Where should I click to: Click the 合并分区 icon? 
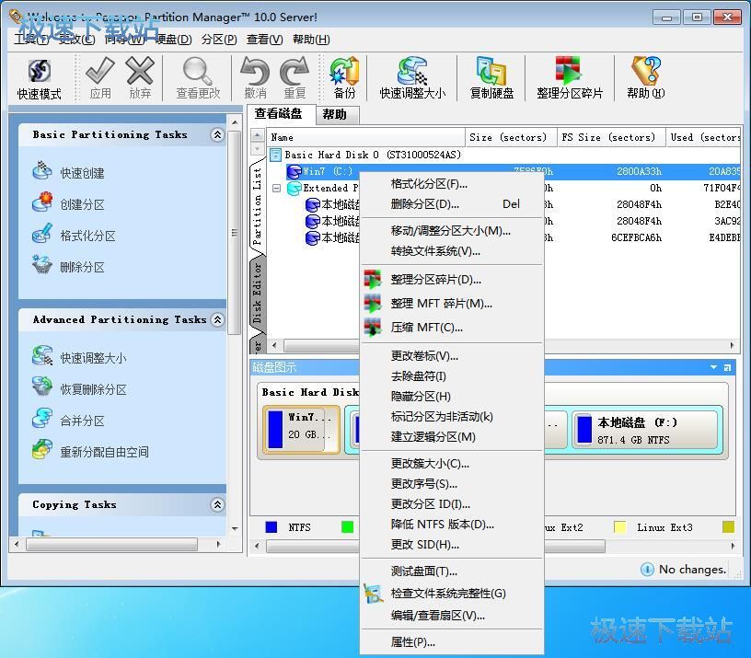42,418
